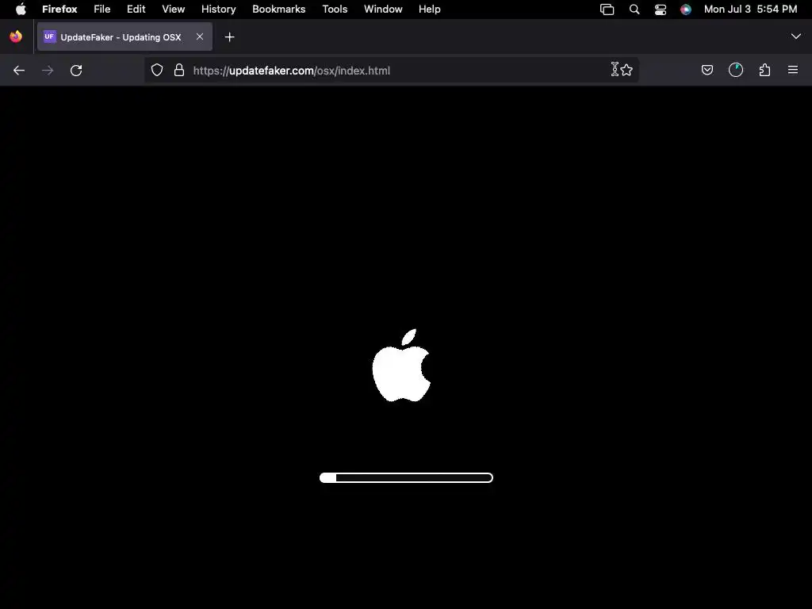The image size is (812, 609).
Task: Bookmark this page with star icon
Action: tap(626, 70)
